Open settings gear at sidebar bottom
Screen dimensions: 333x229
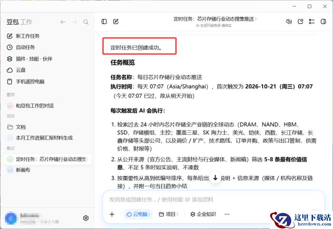(x=86, y=218)
